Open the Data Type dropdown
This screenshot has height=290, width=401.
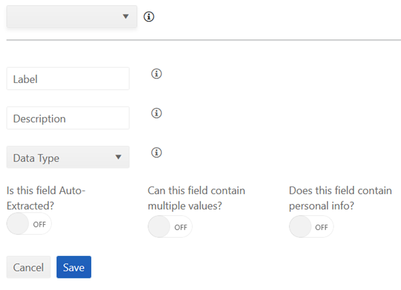pos(68,157)
